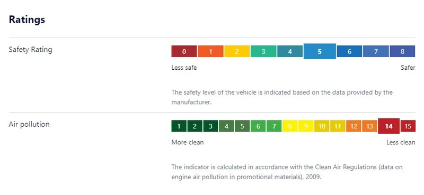Click air pollution level 5 box
Image resolution: width=424 pixels, height=195 pixels.
point(242,126)
